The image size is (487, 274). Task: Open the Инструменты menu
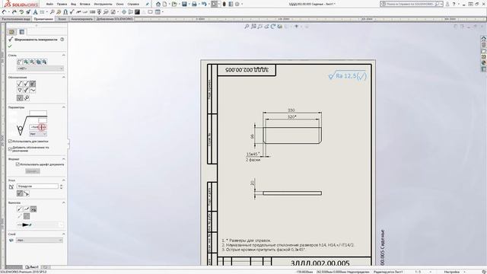coord(103,5)
